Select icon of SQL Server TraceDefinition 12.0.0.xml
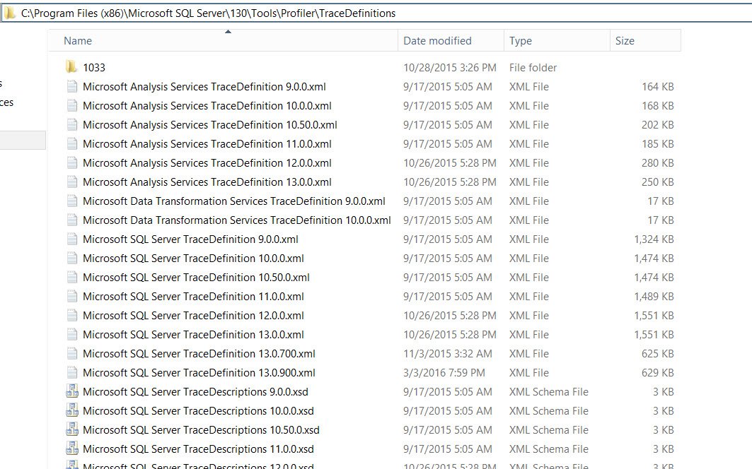752x469 pixels. click(72, 316)
